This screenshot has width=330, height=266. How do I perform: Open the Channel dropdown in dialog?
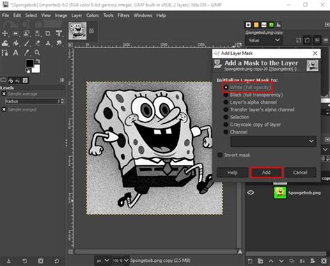click(x=274, y=141)
